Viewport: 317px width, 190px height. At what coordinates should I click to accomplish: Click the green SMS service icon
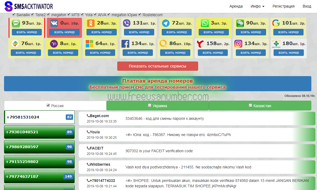16,23
